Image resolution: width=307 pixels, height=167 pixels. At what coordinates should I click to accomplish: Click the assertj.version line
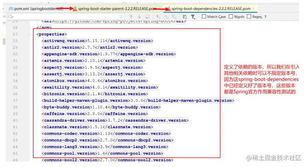(93, 74)
